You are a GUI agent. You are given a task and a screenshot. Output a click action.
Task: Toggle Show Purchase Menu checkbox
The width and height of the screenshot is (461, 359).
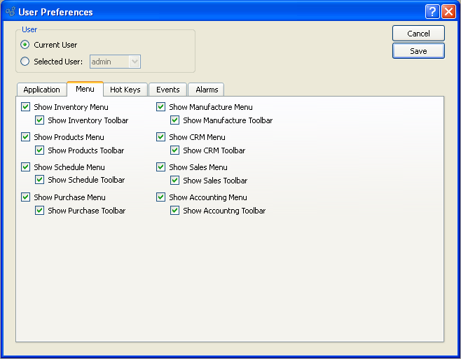[26, 197]
